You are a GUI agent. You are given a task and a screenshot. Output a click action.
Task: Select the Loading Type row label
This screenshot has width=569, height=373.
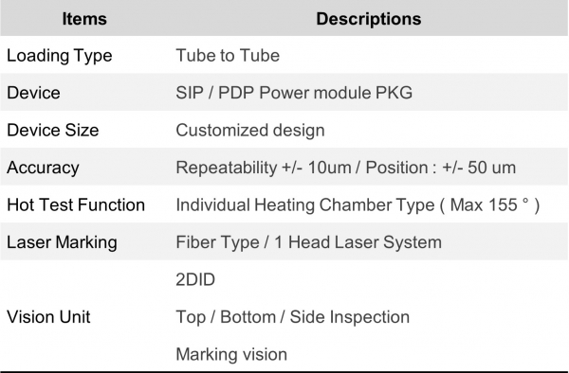60,56
